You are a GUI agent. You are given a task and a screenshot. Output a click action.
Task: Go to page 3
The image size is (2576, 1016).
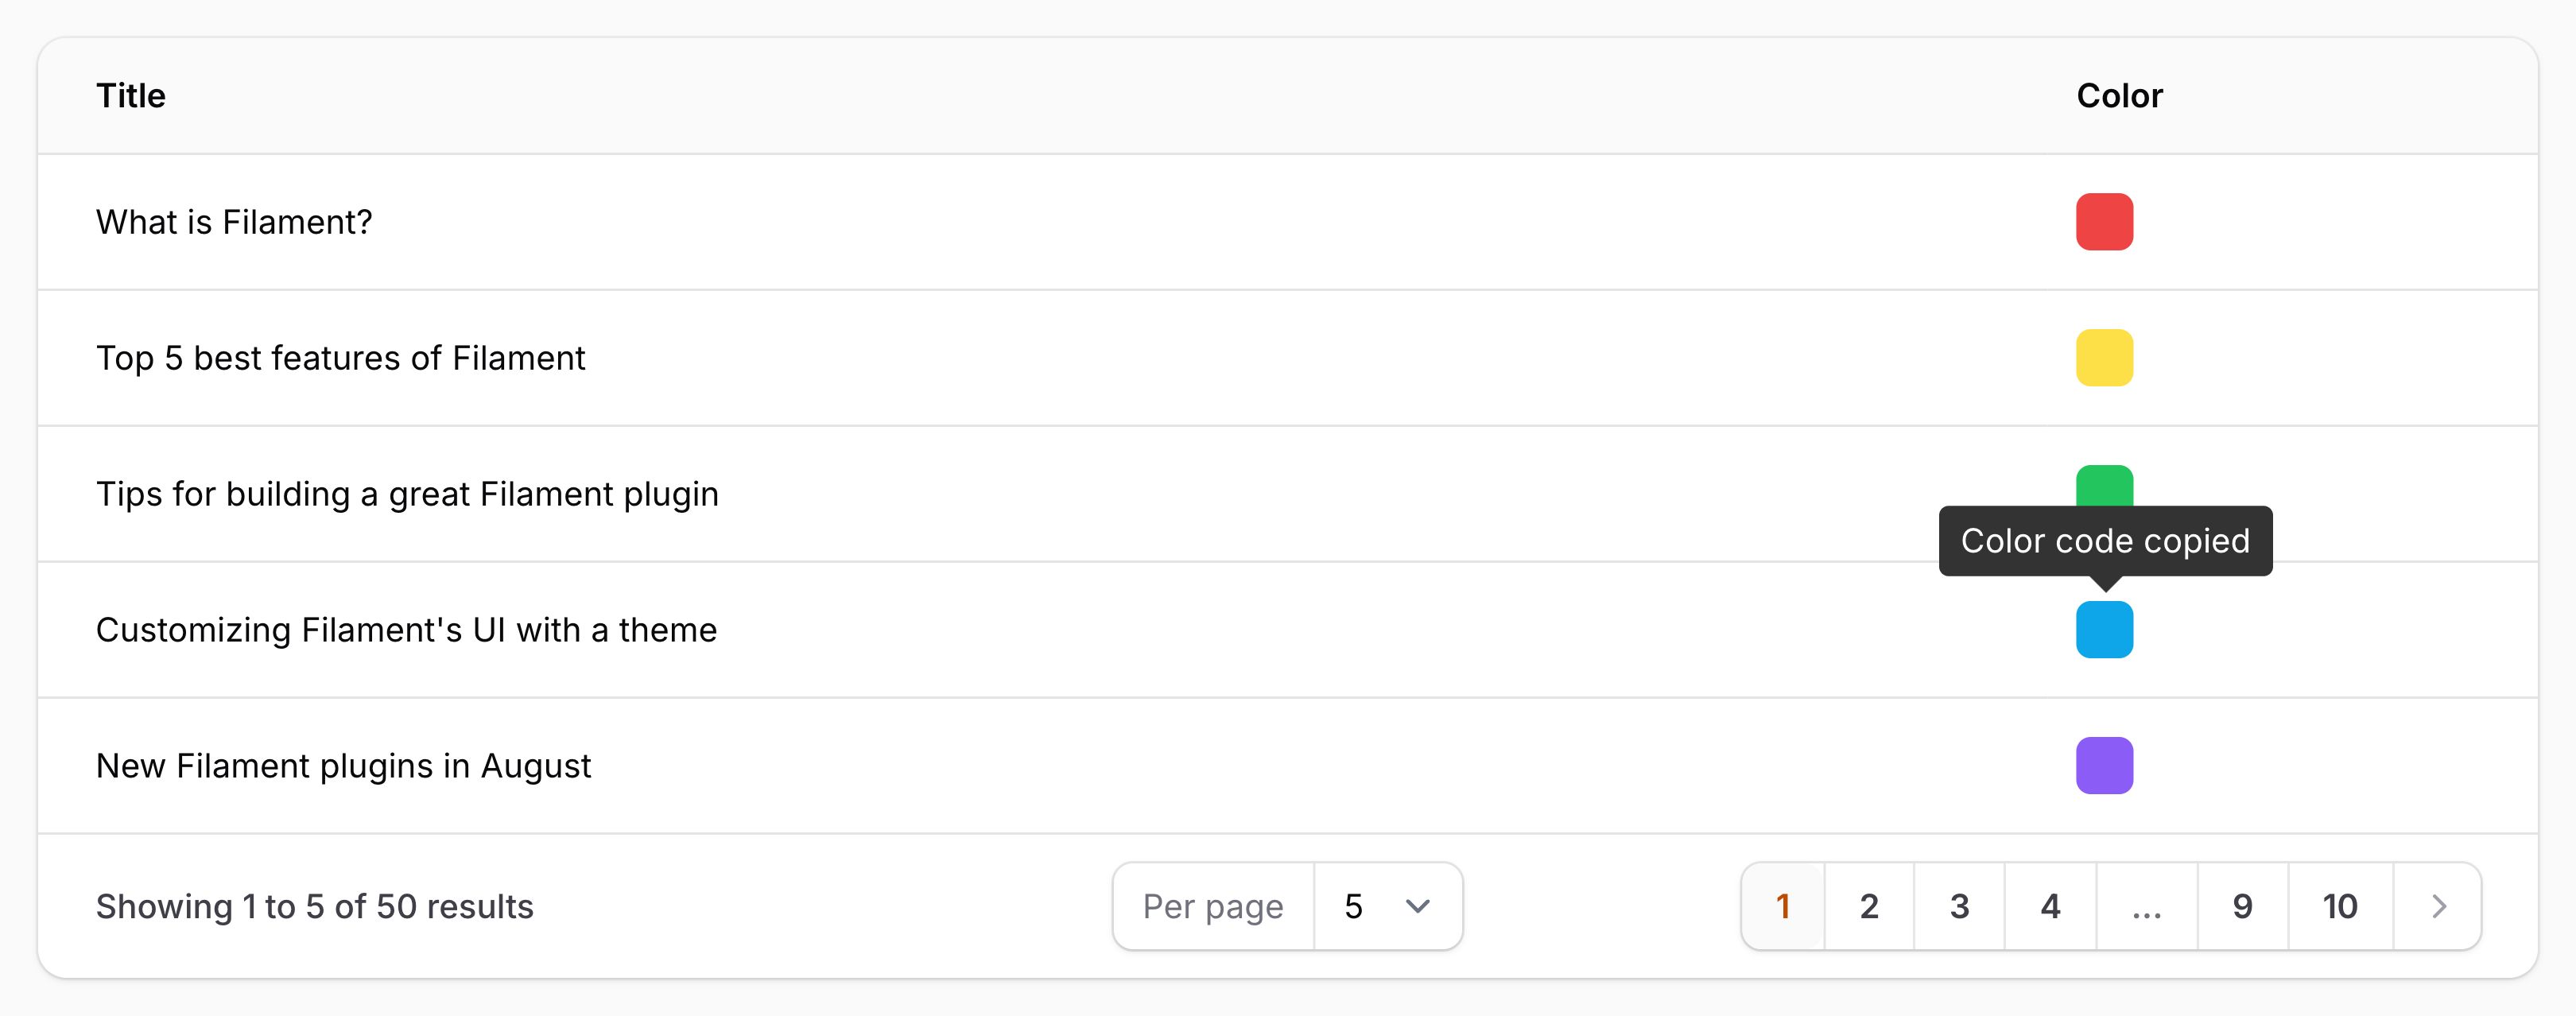pos(1959,906)
